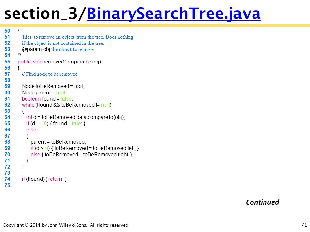The height and width of the screenshot is (232, 310).
Task: Click 'Node toBeRemoved = root;' line
Action: 53,86
